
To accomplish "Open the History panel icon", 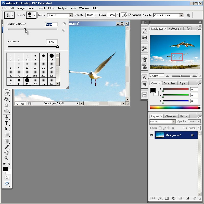I will pos(144,31).
